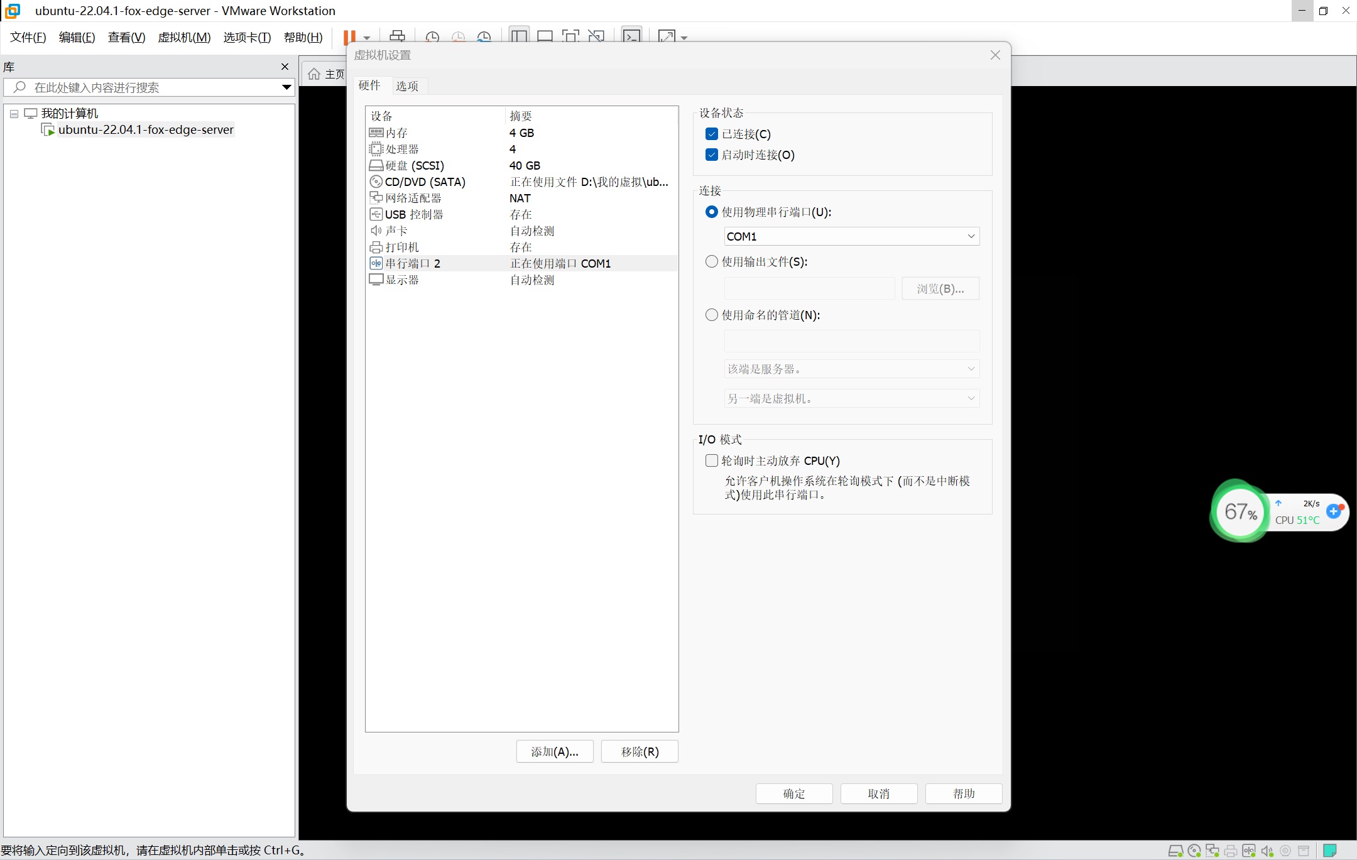Image resolution: width=1357 pixels, height=860 pixels.
Task: Click the named pipe path input field
Action: point(851,341)
